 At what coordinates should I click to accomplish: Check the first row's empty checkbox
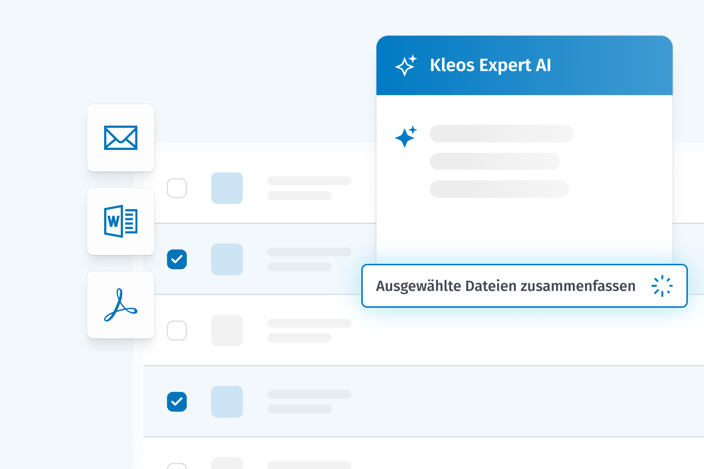click(x=177, y=188)
